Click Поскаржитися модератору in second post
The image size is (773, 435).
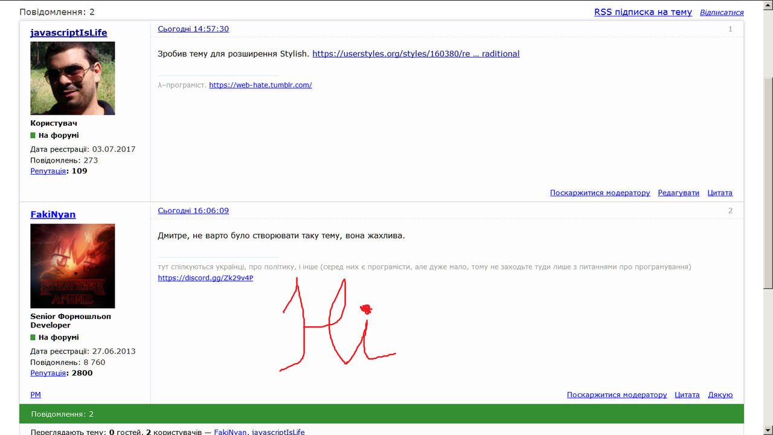click(x=617, y=395)
